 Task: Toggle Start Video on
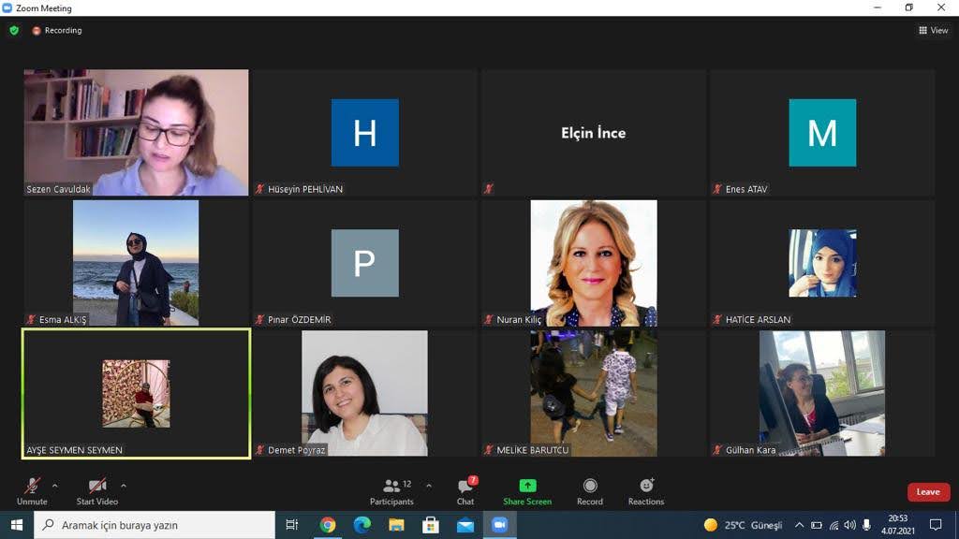pyautogui.click(x=97, y=491)
